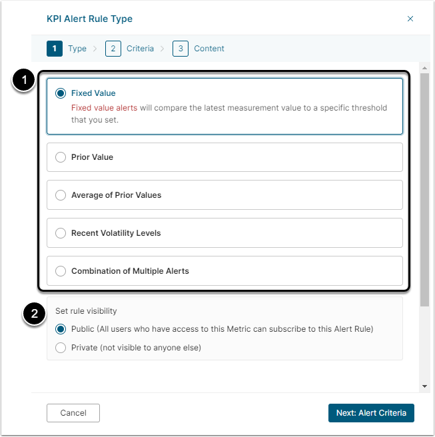
Task: Click the step 3 Content number badge
Action: click(181, 49)
